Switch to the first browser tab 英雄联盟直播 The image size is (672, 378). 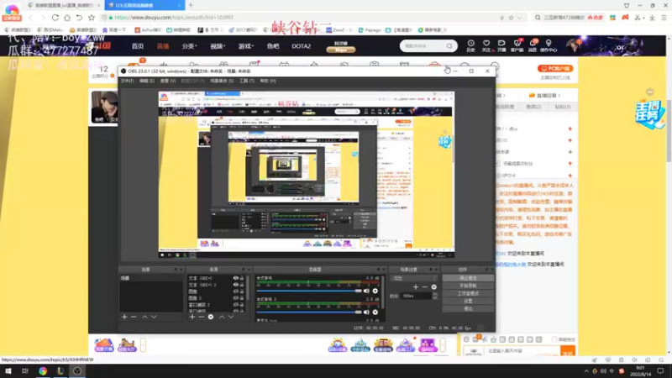(65, 5)
